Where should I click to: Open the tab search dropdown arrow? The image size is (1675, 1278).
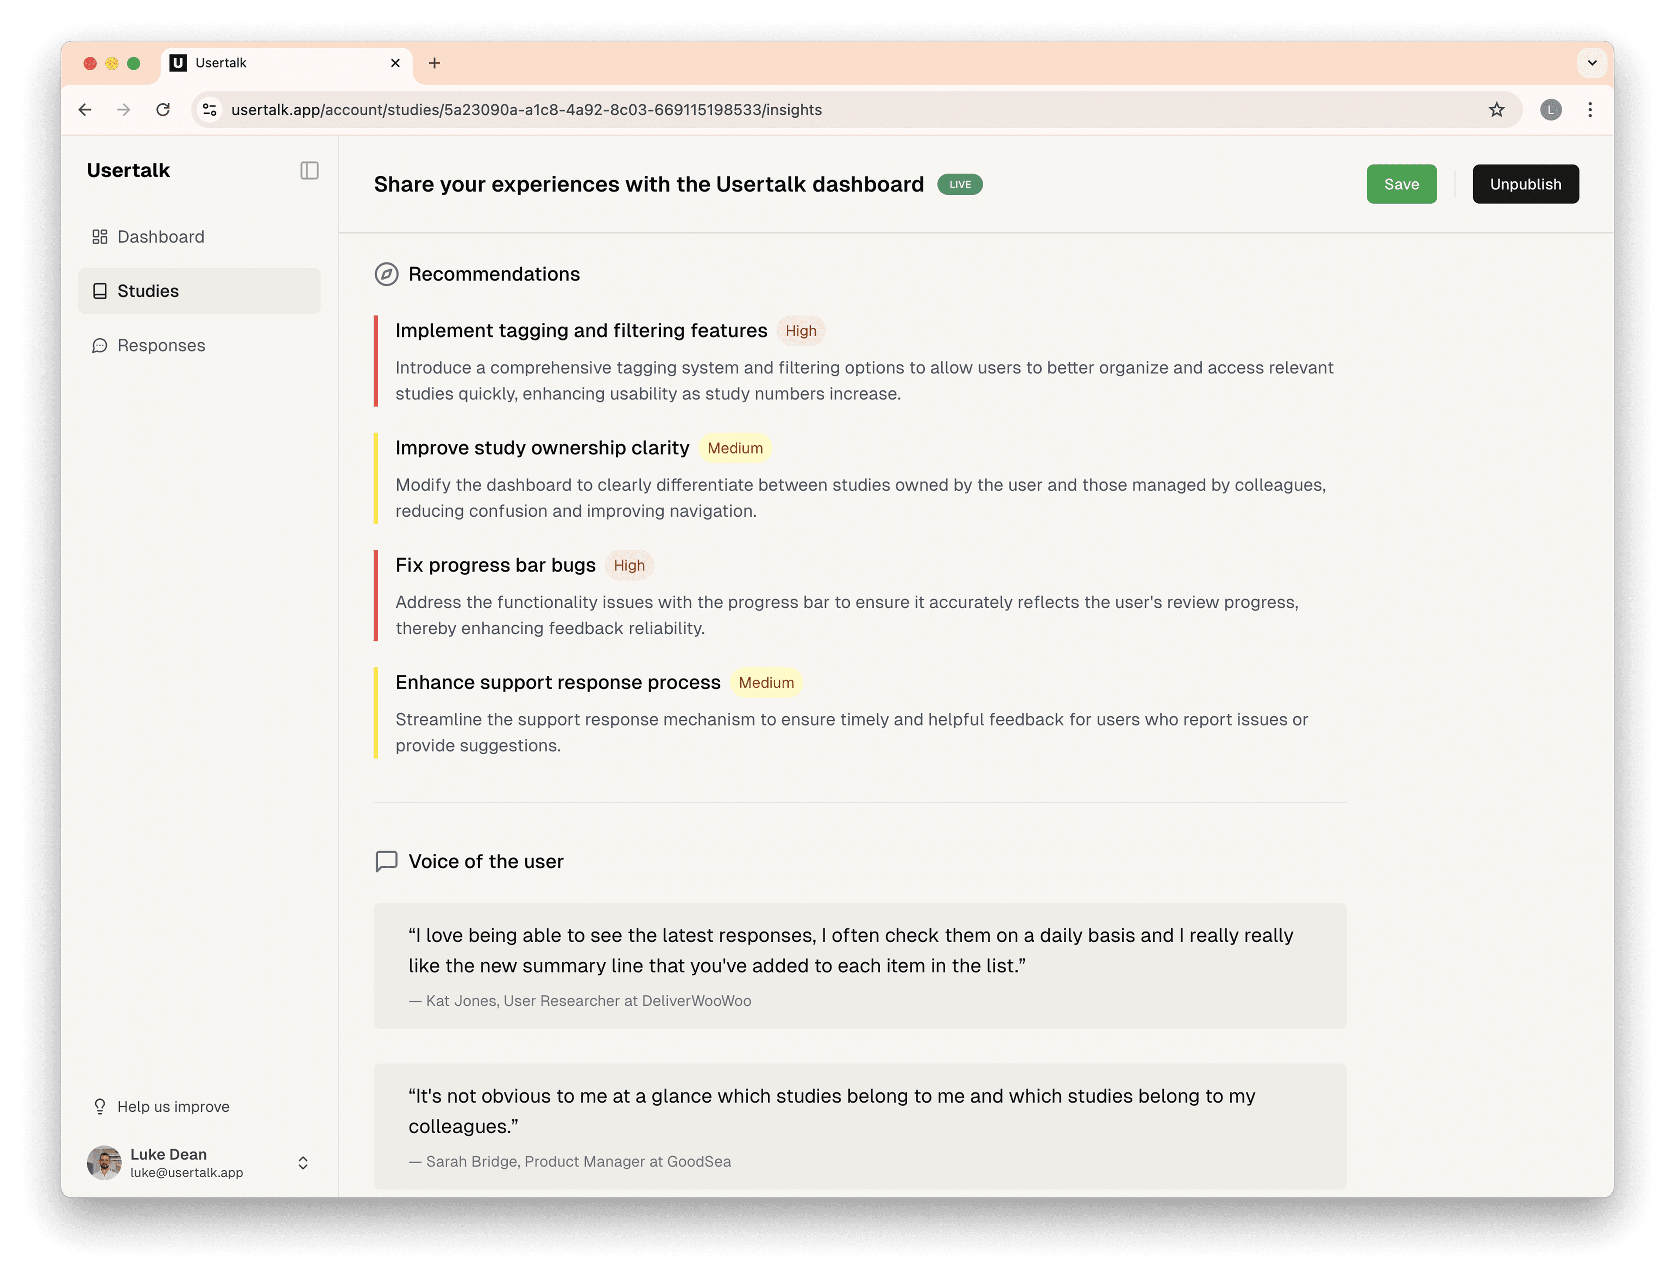pyautogui.click(x=1592, y=63)
